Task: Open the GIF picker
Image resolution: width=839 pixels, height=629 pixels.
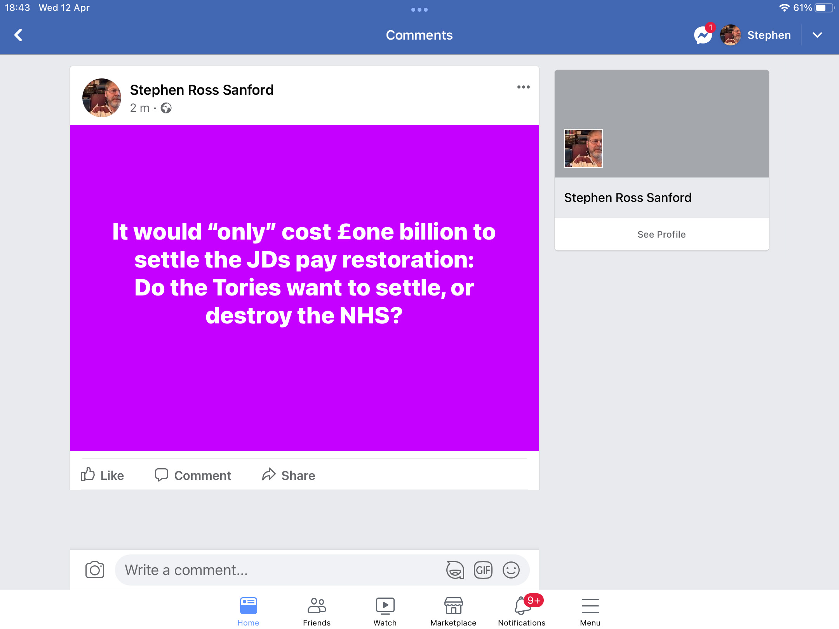Action: 483,570
